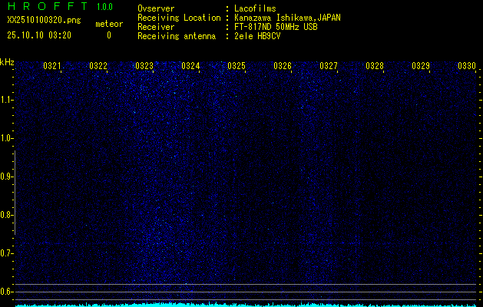The width and height of the screenshot is (483, 307).
Task: Click the 0330 time marker
Action: pos(467,66)
